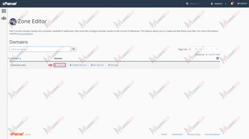Go to next page of domains
249x139 pixels.
pos(211,49)
